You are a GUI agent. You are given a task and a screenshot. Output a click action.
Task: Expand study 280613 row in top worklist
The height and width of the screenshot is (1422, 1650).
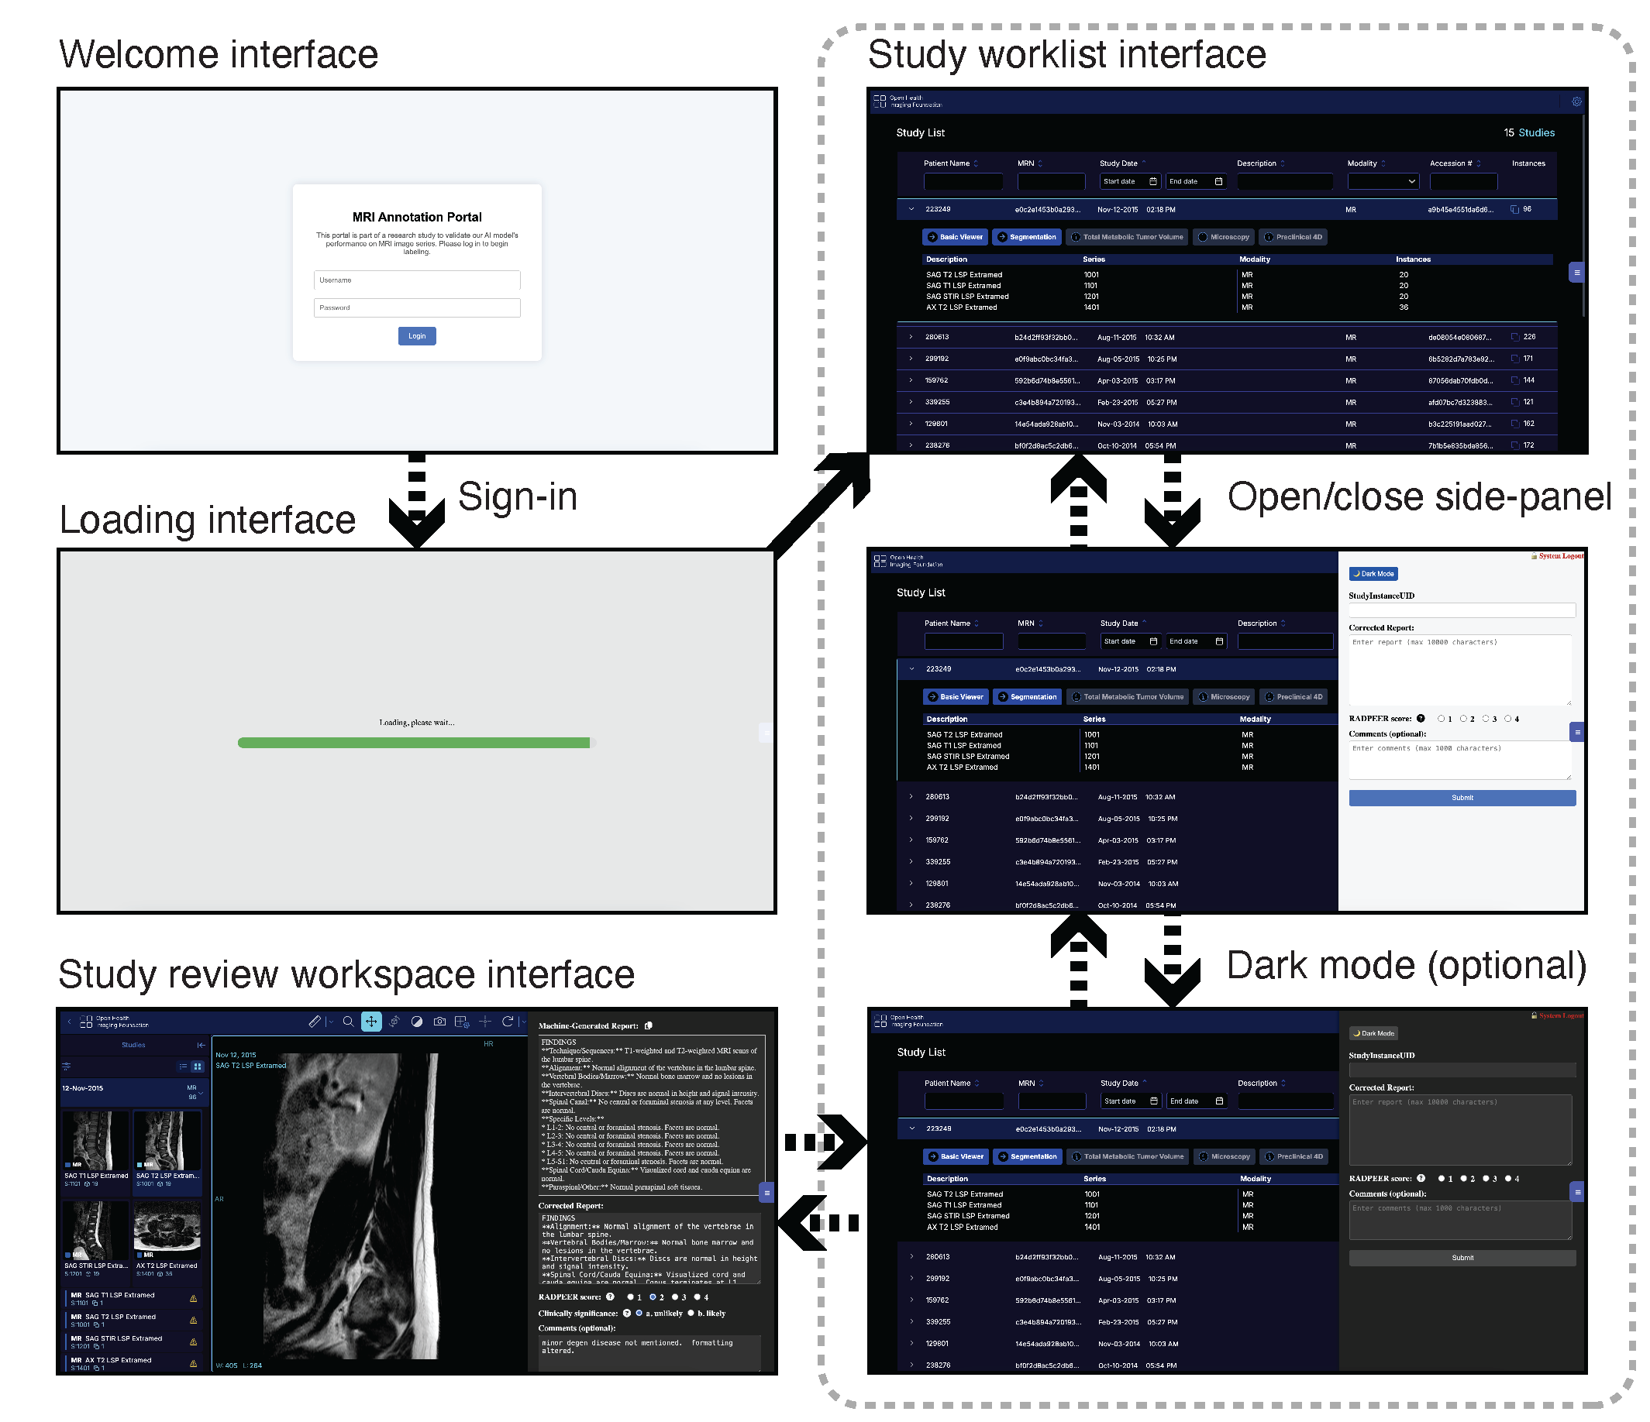coord(911,337)
